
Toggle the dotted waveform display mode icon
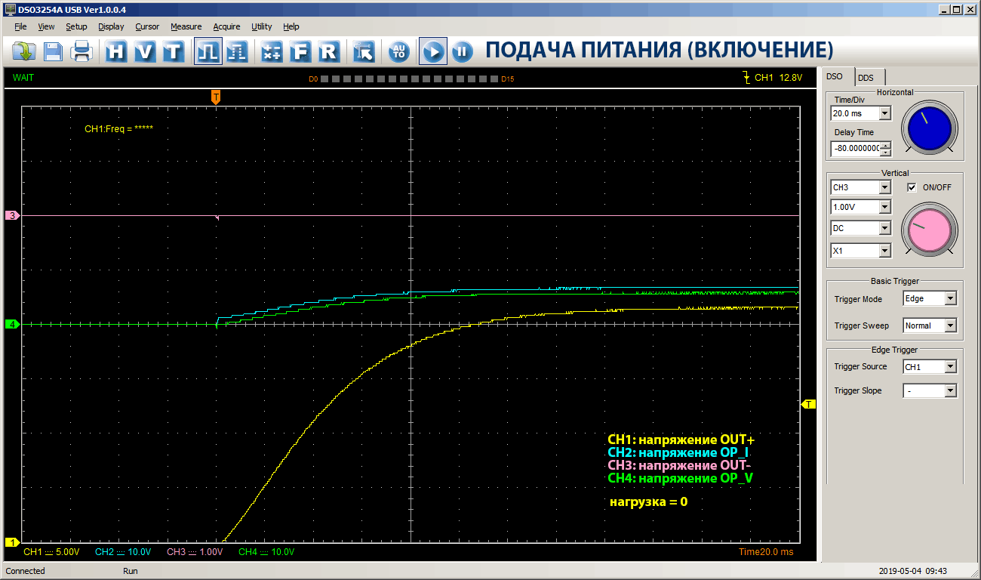coord(237,51)
